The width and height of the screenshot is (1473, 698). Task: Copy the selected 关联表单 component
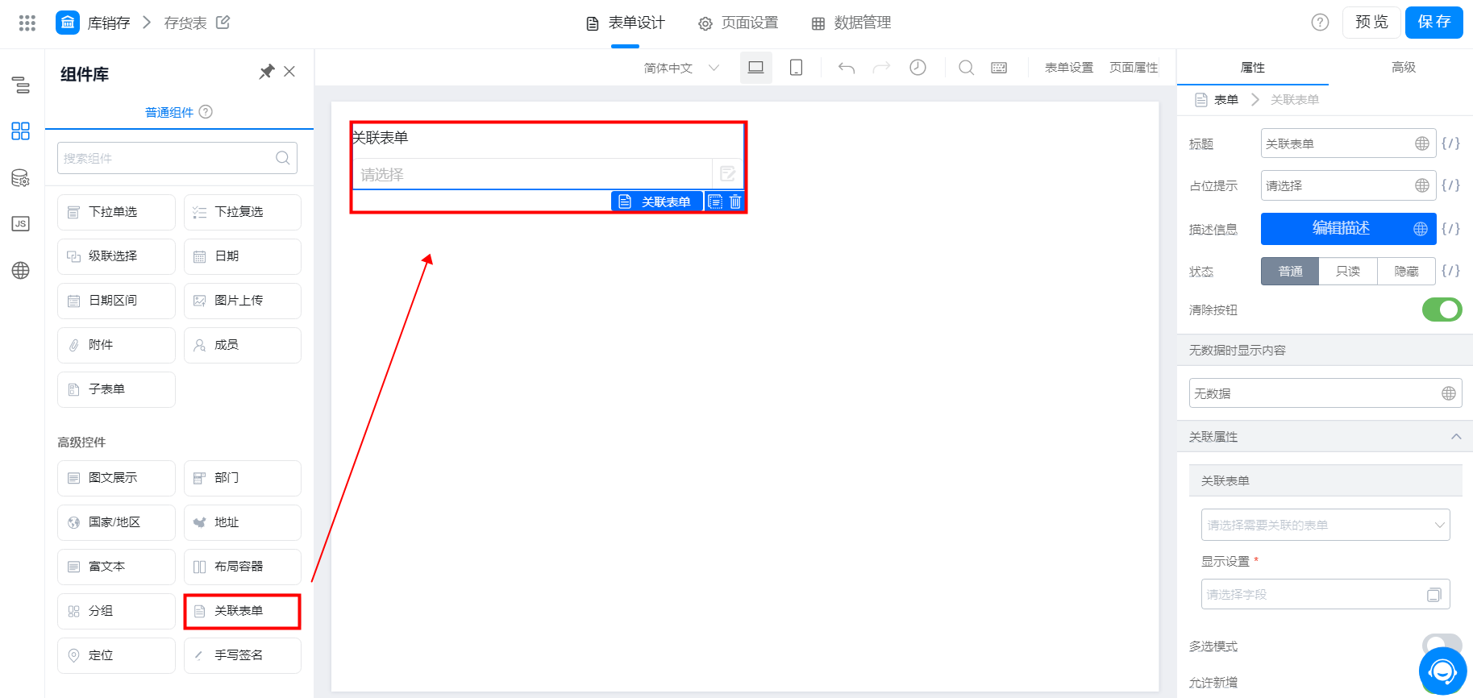click(x=715, y=202)
